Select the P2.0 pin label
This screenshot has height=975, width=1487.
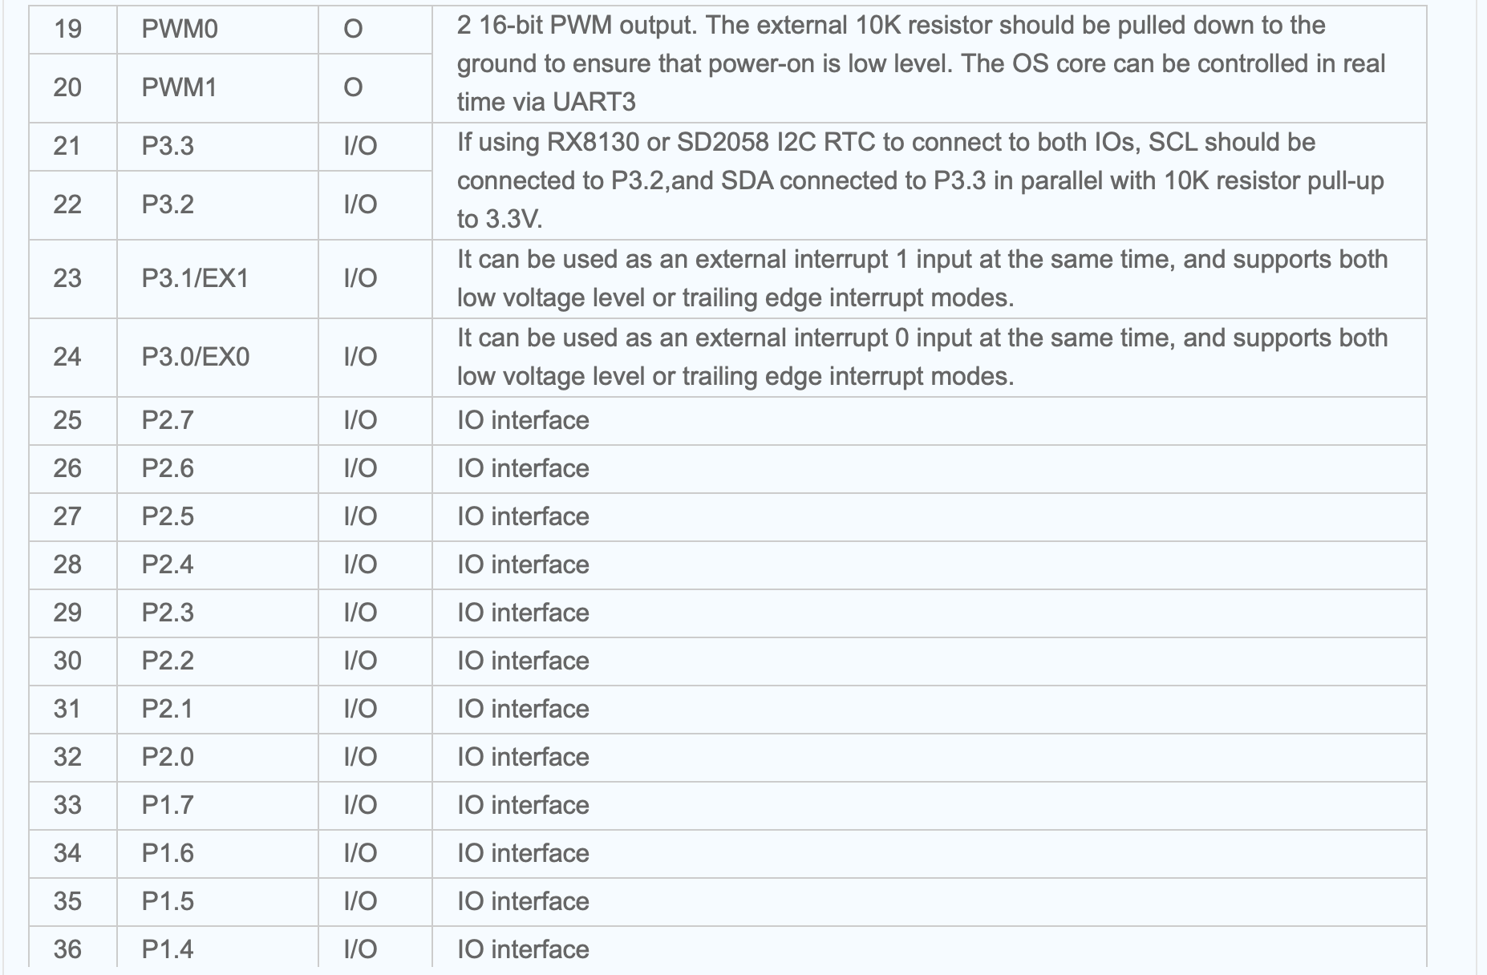[x=168, y=757]
